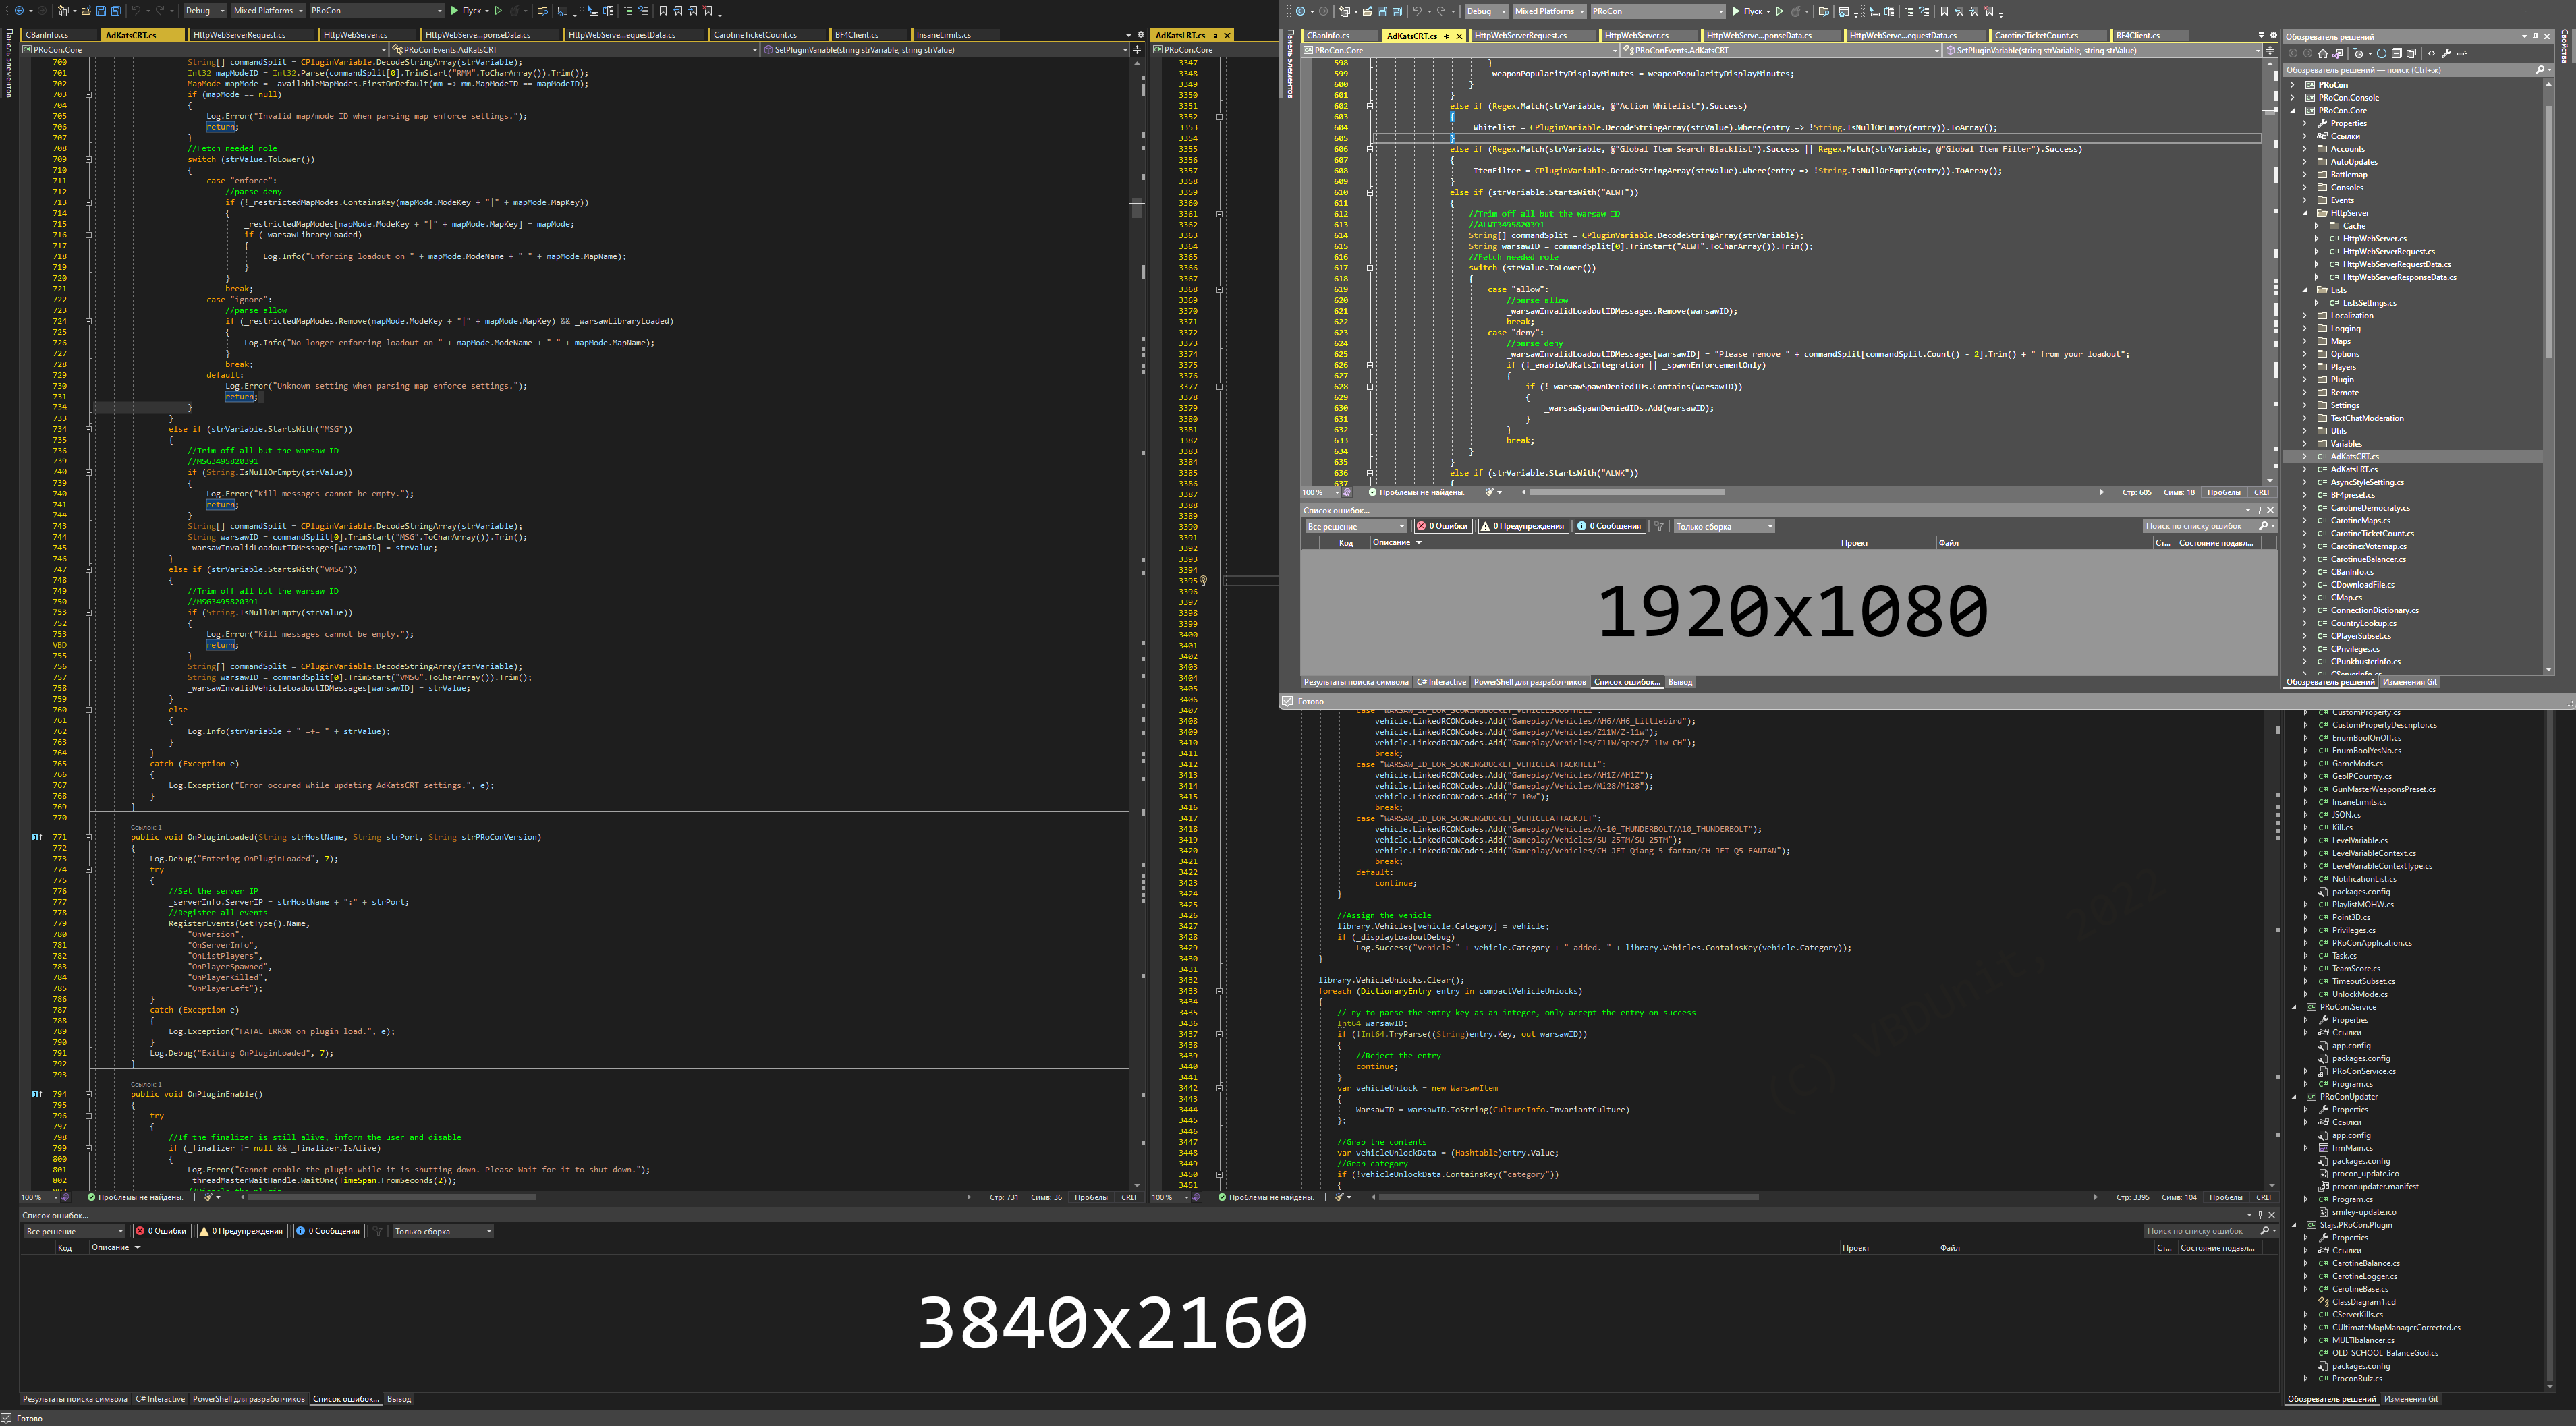Collapse HttpServer folder in gray Solution Explorer
This screenshot has width=2576, height=1426.
[2306, 213]
